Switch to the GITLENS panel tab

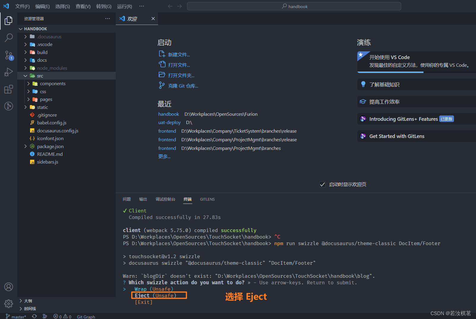(207, 199)
